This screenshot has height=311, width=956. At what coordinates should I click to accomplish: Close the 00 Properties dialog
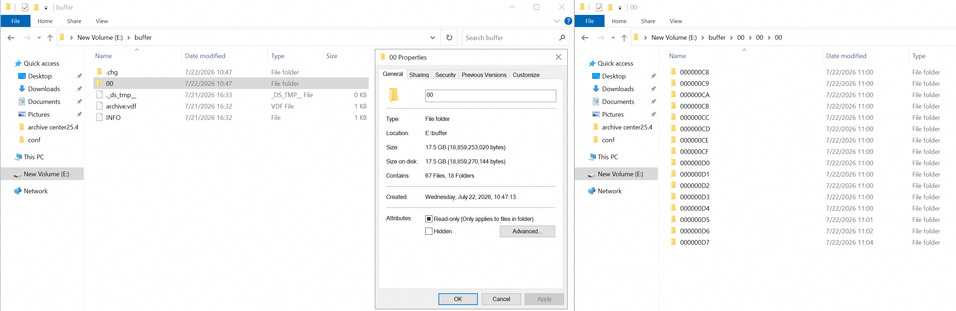click(558, 57)
